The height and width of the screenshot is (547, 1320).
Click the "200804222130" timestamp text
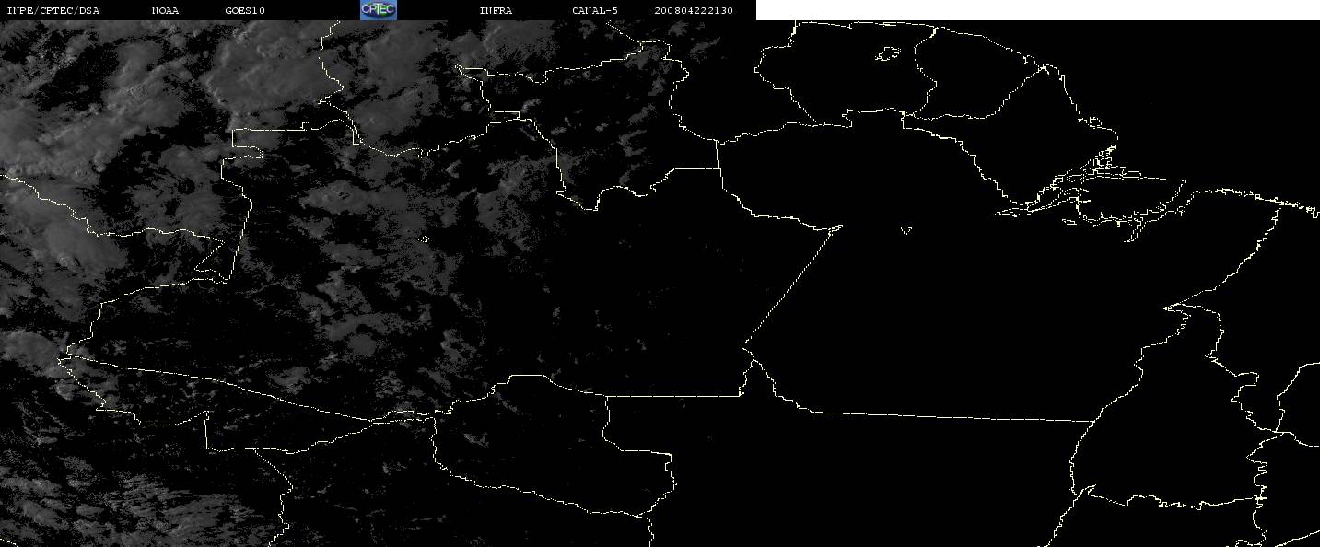[x=694, y=11]
